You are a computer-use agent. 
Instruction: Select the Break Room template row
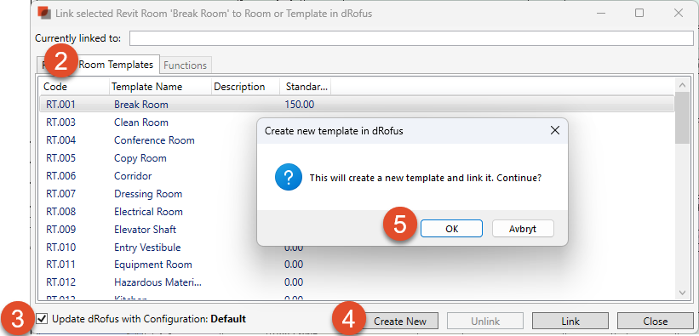click(357, 105)
